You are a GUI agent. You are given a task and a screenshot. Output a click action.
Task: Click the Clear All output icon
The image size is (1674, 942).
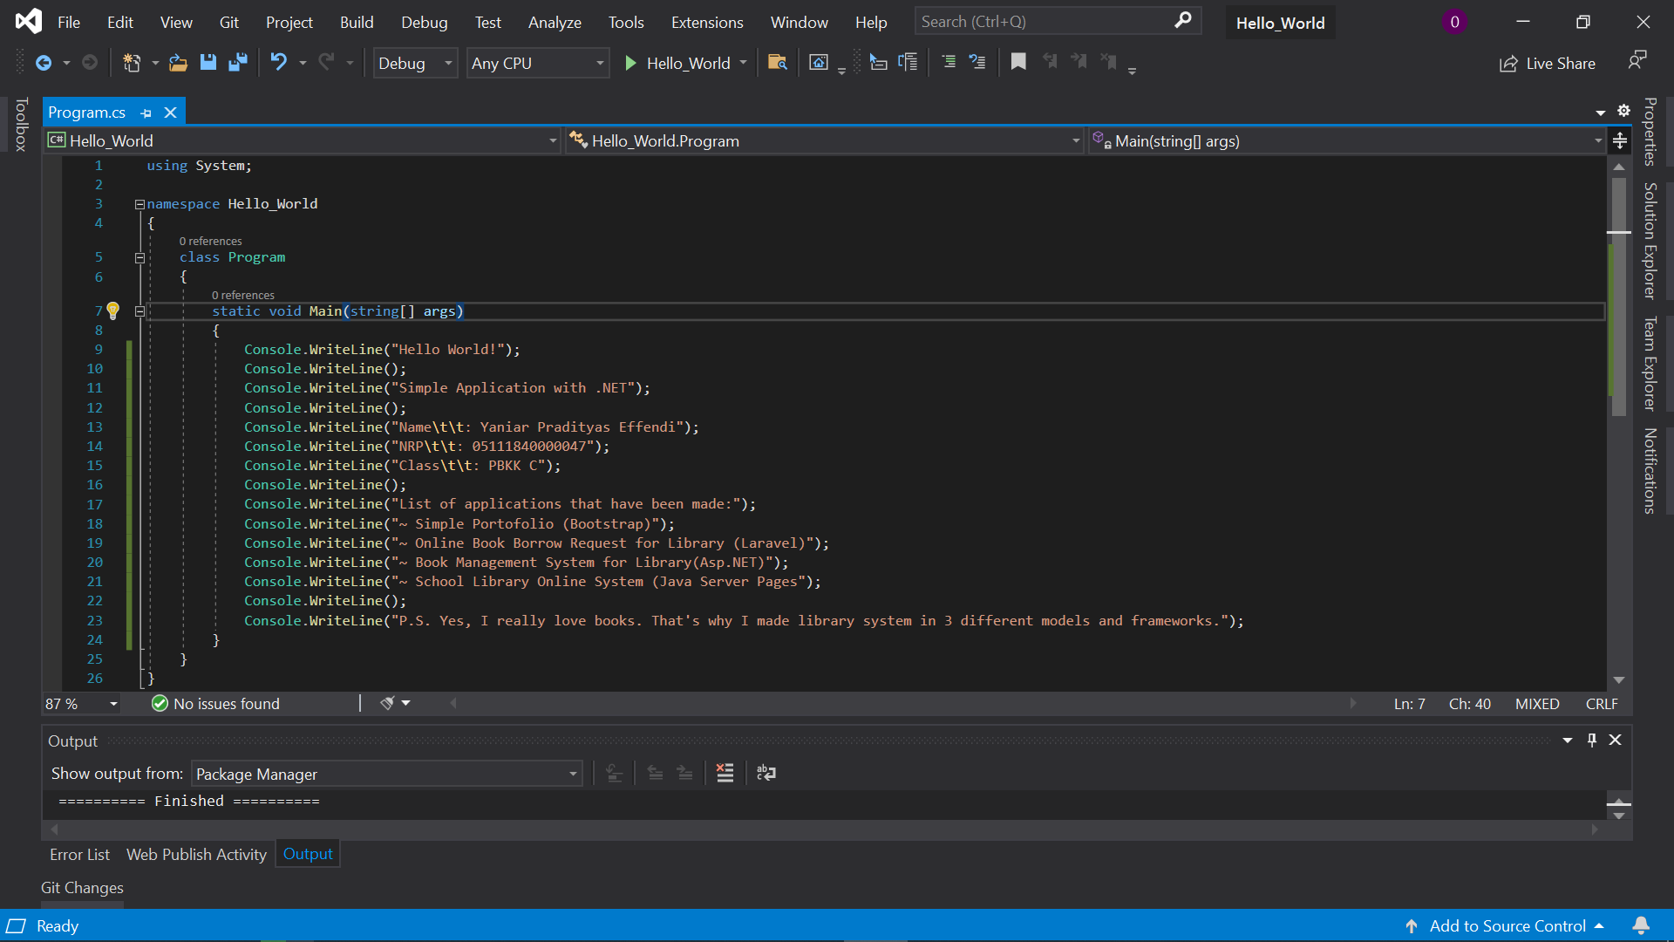point(725,773)
